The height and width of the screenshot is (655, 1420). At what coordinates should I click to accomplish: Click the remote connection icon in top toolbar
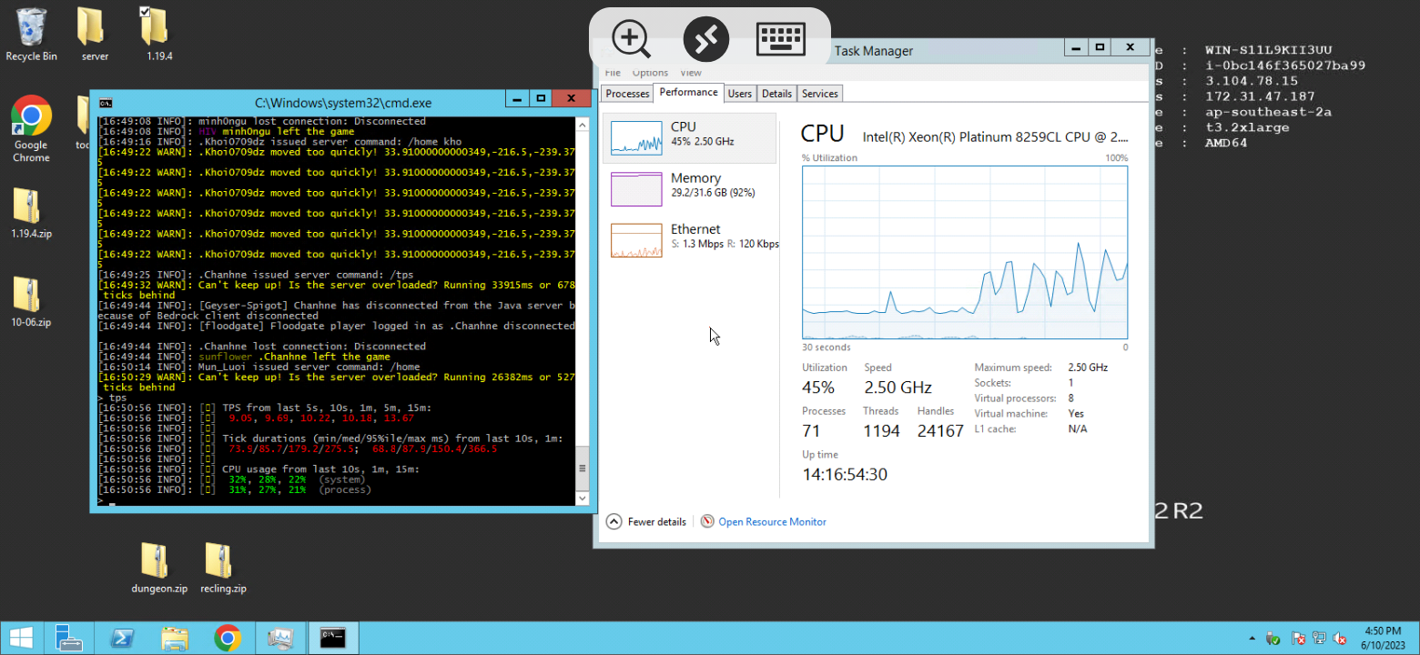pos(706,39)
